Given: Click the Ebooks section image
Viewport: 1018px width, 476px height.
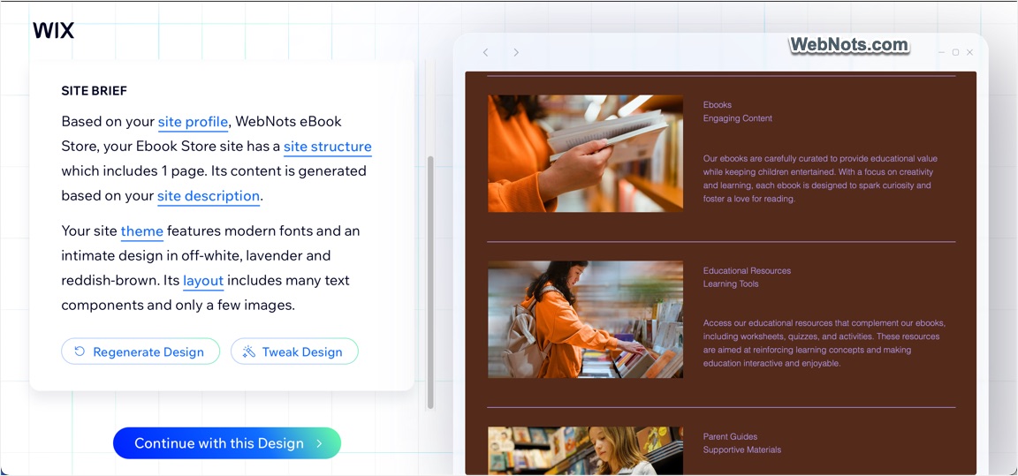Looking at the screenshot, I should click(585, 154).
